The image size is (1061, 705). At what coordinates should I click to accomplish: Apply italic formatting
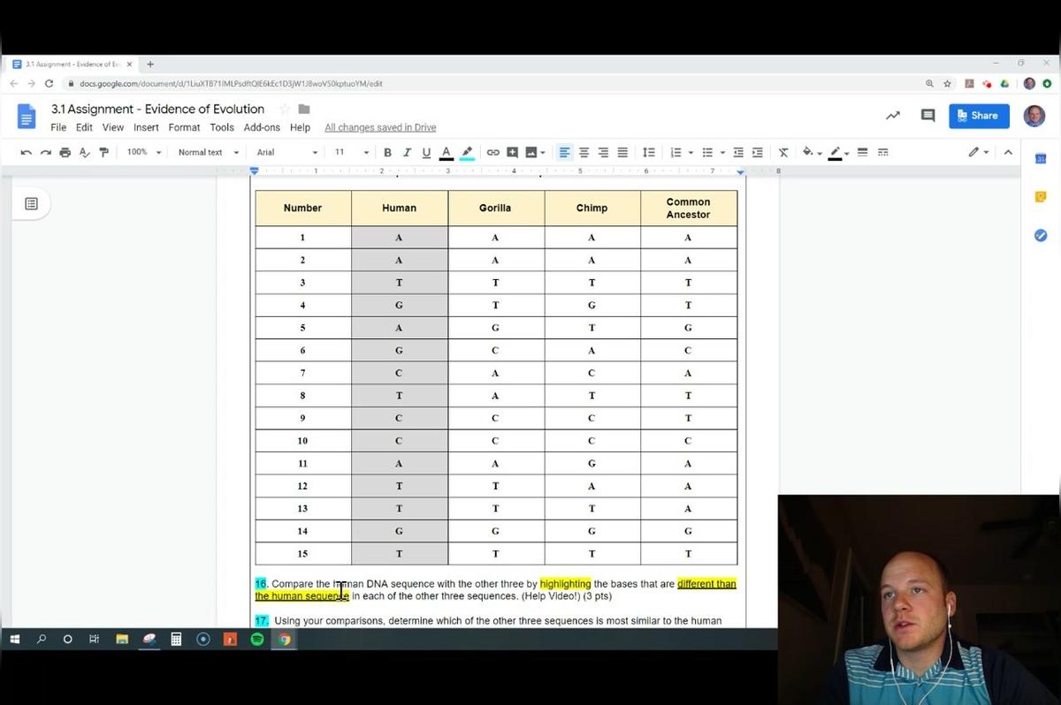pos(407,152)
